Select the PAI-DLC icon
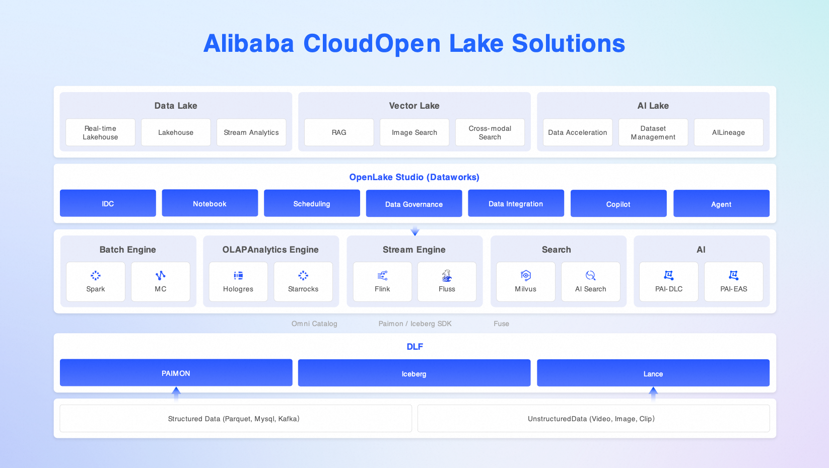Screen dimensions: 829x468 point(669,275)
